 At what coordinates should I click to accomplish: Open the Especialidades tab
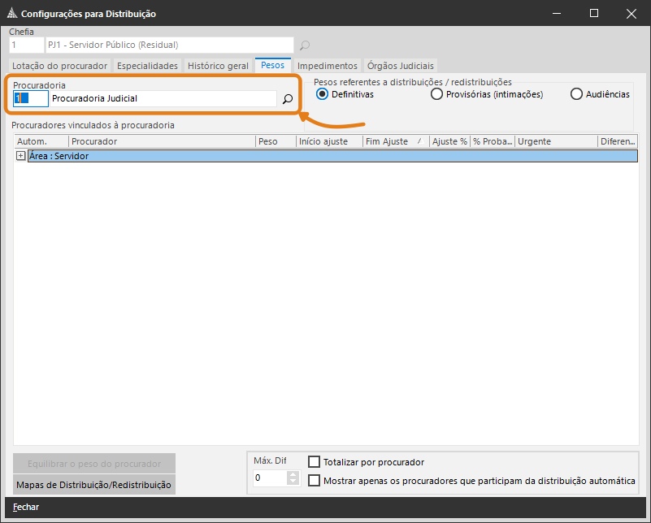point(147,66)
